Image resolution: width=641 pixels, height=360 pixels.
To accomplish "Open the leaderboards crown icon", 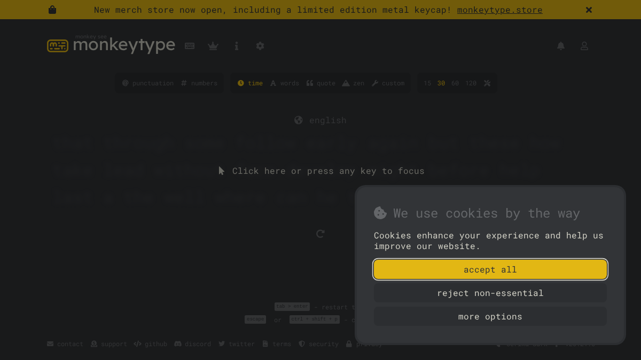I will pos(213,46).
